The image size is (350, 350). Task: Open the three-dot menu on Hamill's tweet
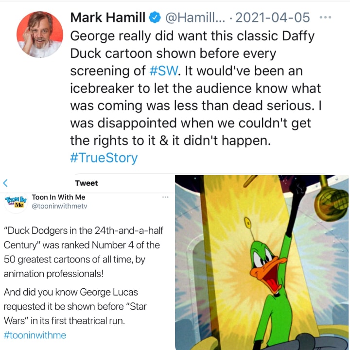click(x=325, y=17)
